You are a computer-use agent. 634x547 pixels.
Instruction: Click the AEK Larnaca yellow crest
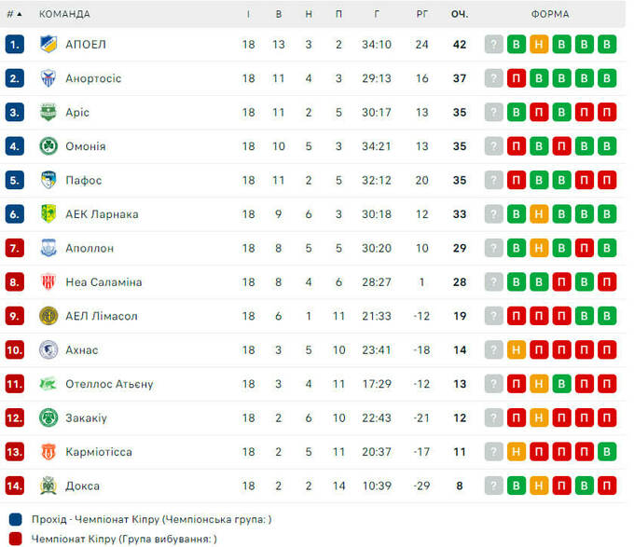click(x=48, y=214)
